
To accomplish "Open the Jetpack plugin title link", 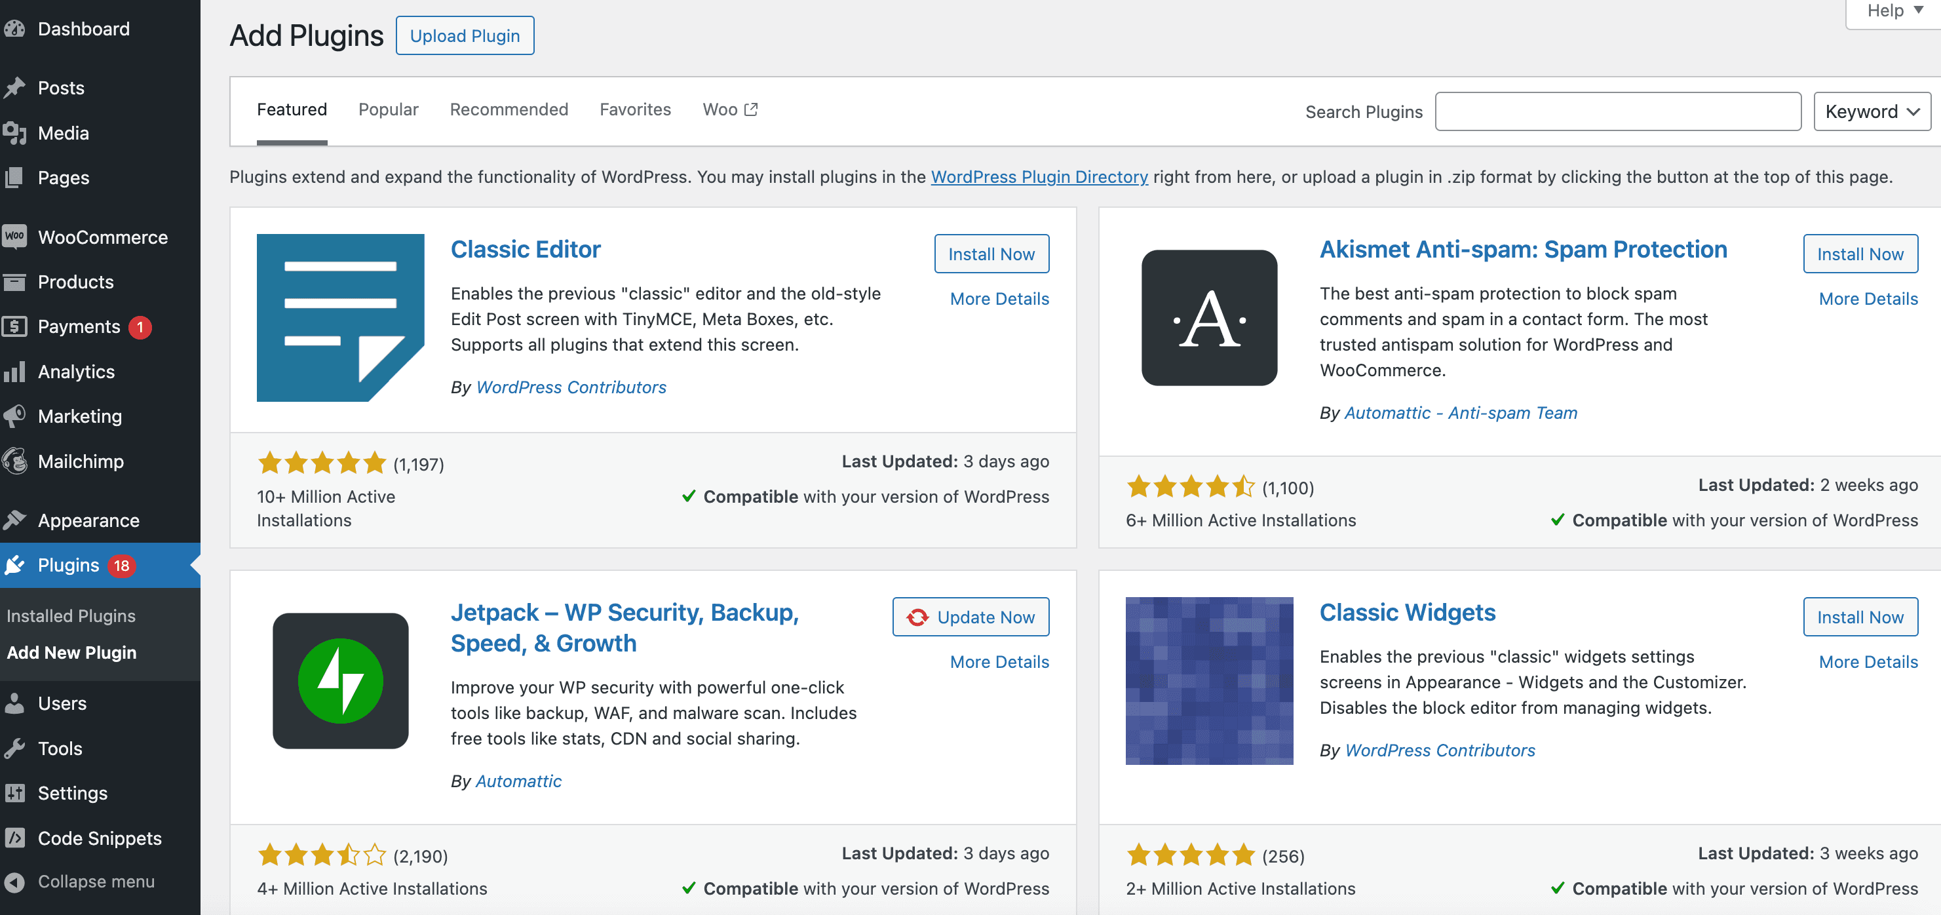I will [x=625, y=628].
